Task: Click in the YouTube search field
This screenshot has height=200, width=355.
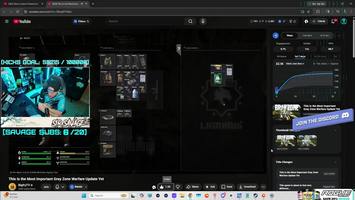Action: pos(145,21)
